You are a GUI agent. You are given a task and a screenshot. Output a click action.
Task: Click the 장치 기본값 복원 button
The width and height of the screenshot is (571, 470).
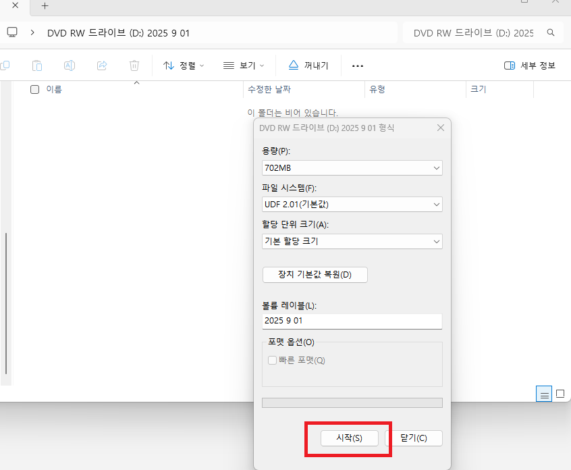coord(315,275)
